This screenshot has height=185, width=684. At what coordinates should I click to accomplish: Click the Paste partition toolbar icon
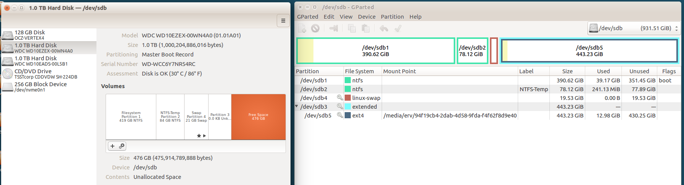point(365,29)
